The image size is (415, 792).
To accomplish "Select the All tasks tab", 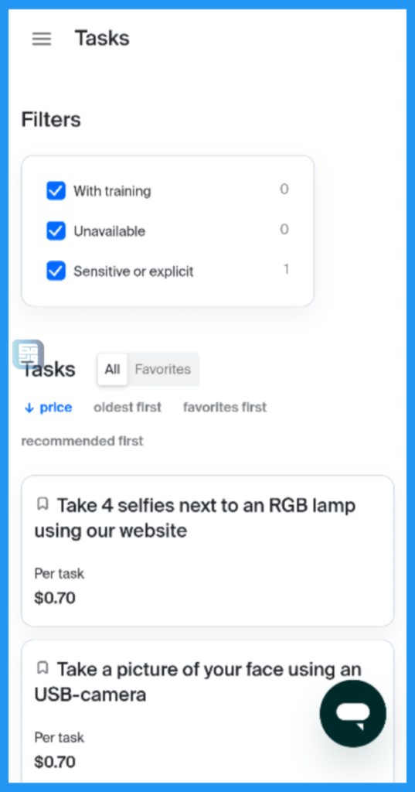I will coord(112,369).
